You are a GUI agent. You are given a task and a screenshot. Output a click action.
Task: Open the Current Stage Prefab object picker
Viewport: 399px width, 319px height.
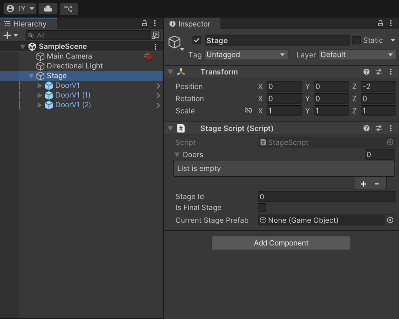point(390,220)
